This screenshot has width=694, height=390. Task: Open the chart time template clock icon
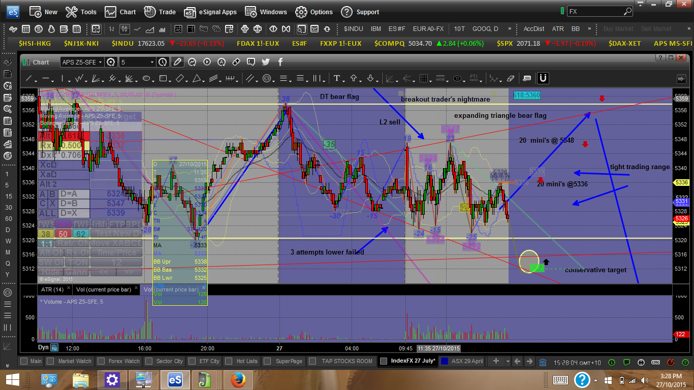point(163,62)
